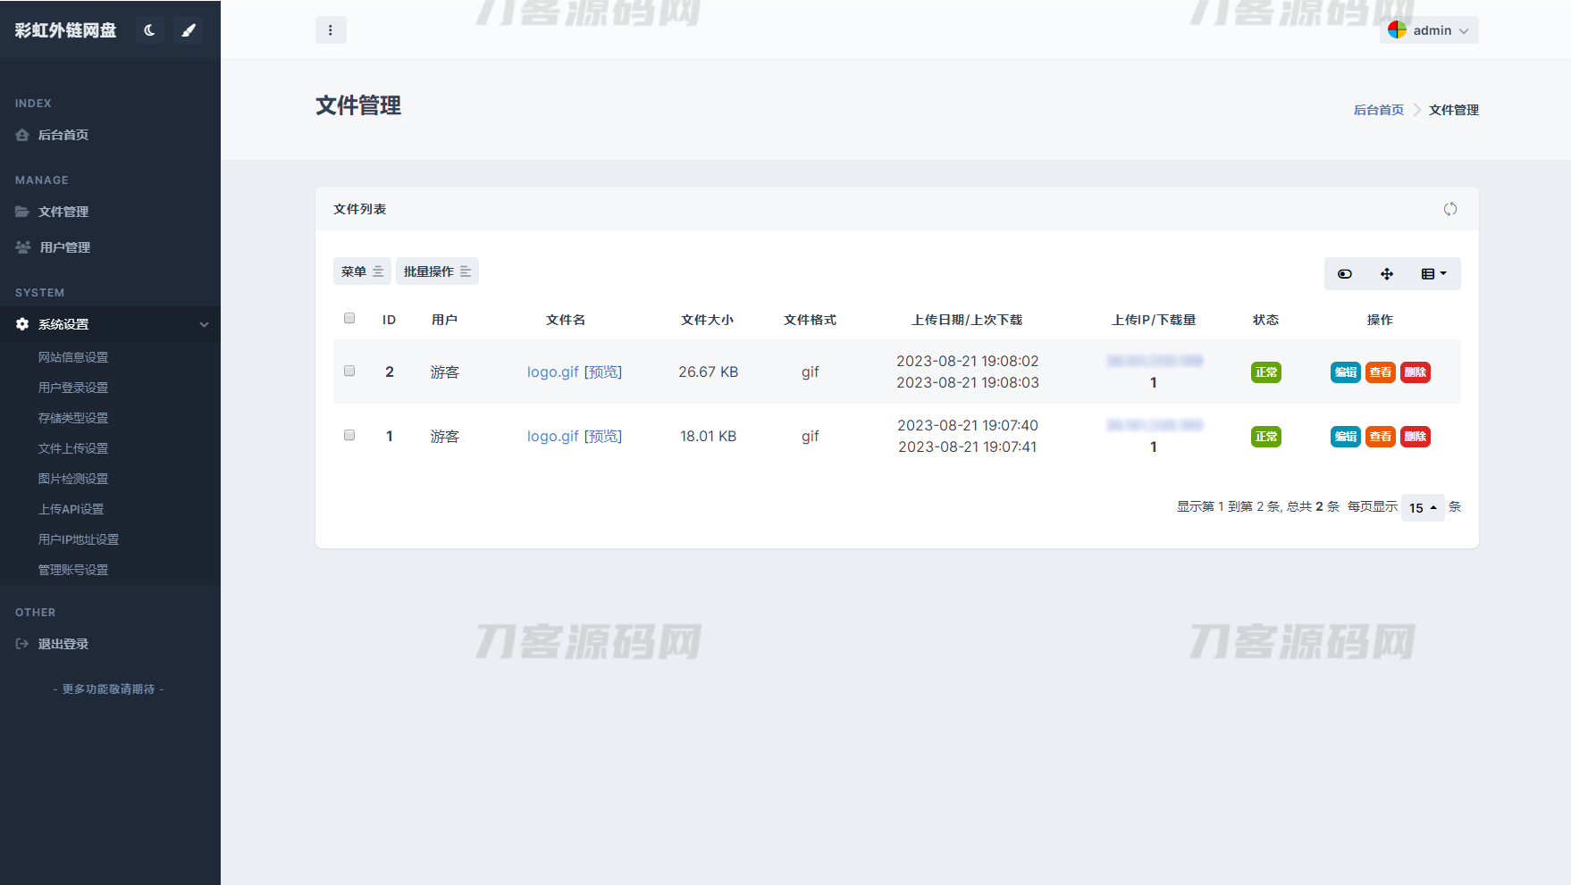Refresh the file list panel

pyautogui.click(x=1449, y=209)
